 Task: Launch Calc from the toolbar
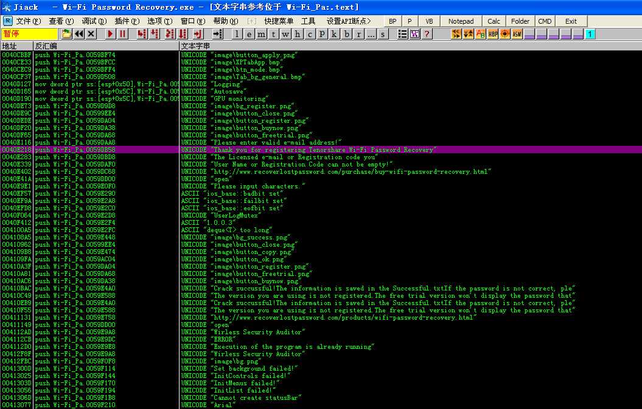coord(494,21)
